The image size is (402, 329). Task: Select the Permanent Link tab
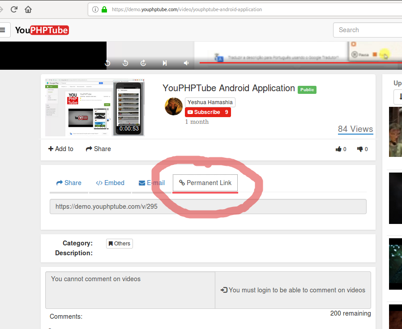coord(205,183)
